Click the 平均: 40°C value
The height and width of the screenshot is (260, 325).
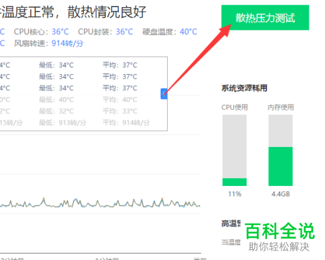coord(120,99)
